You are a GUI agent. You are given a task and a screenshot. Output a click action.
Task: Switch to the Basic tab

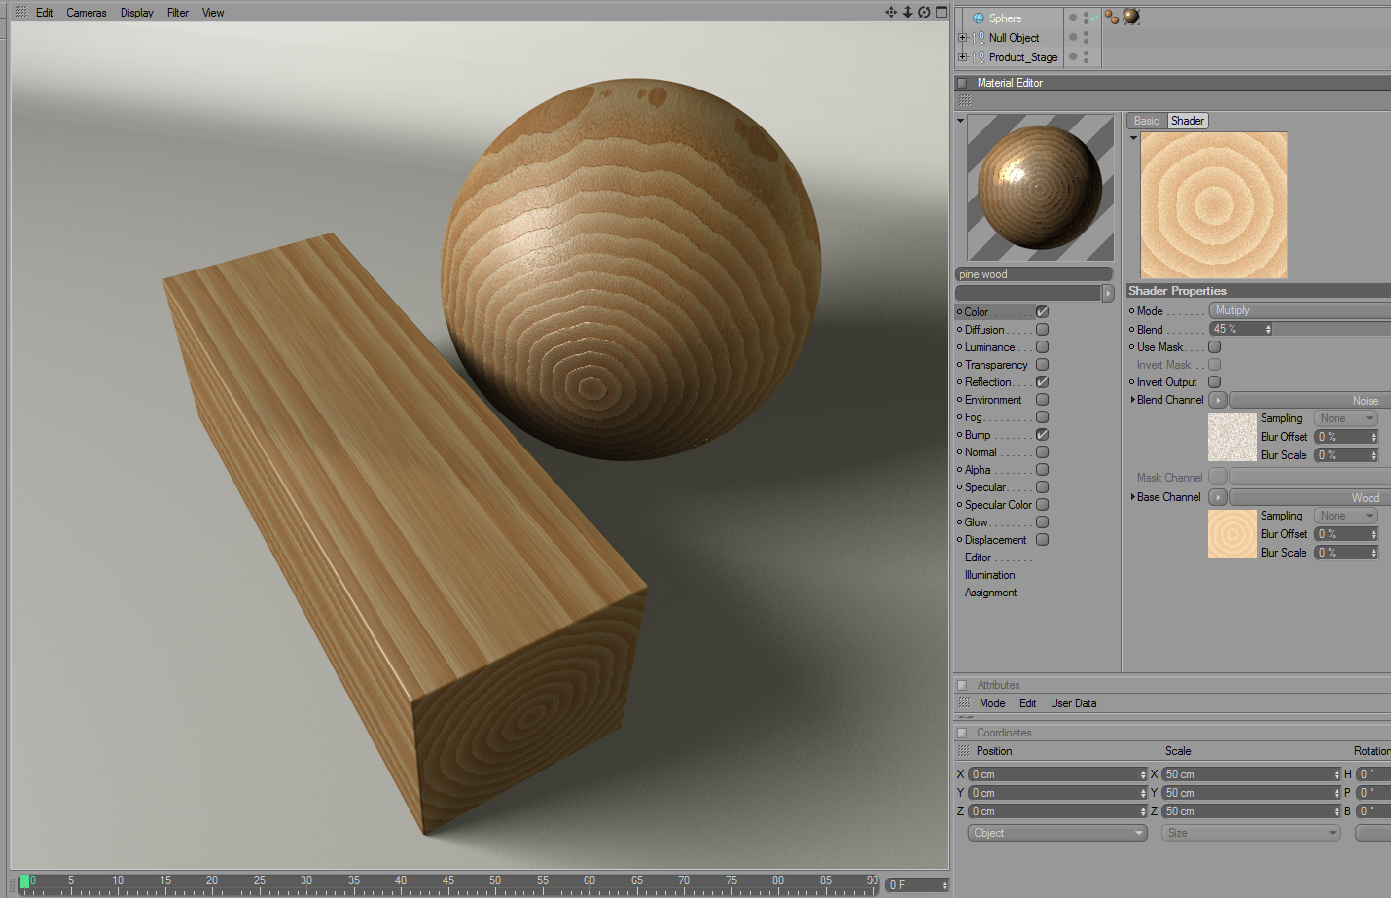[1147, 121]
